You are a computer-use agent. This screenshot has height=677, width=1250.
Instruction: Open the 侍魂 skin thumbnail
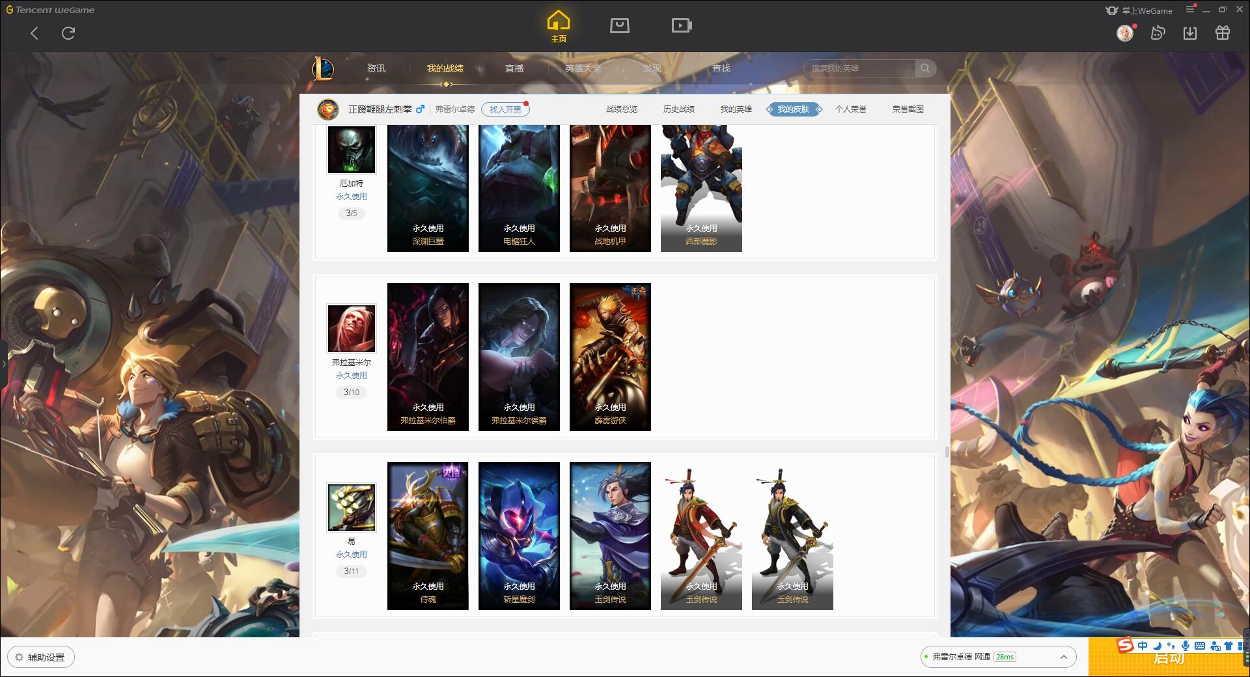pos(428,536)
